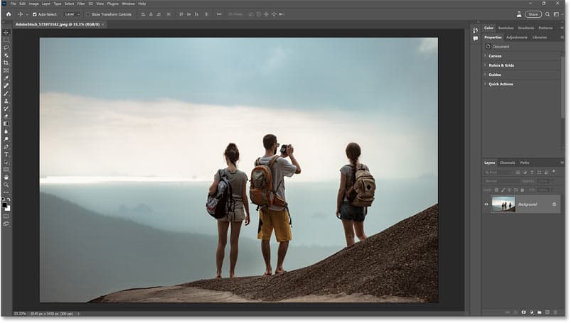Select the Hand tool

(x=6, y=177)
